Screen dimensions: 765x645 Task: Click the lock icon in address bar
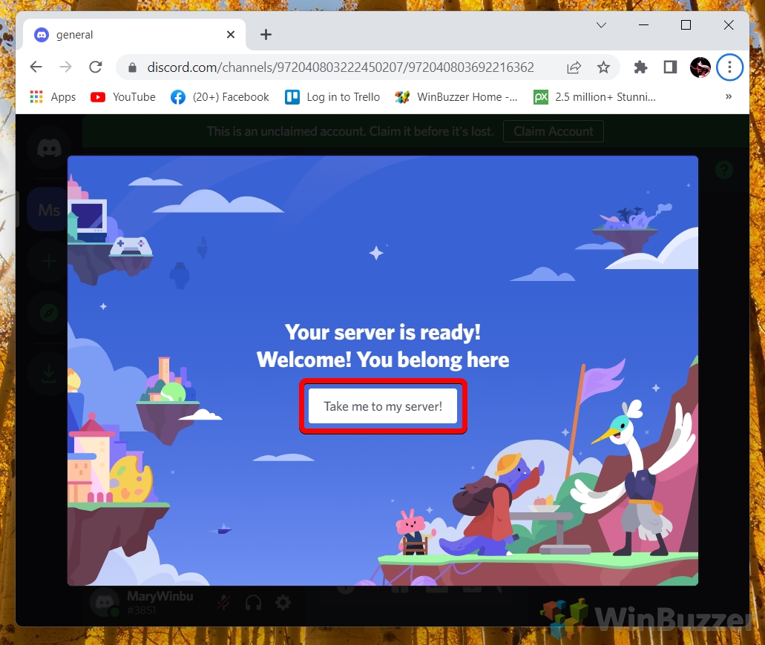tap(132, 67)
